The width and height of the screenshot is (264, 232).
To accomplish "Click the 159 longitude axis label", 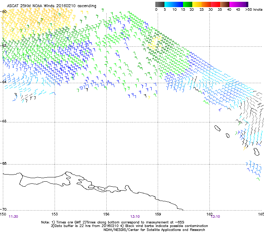I will (158, 214).
